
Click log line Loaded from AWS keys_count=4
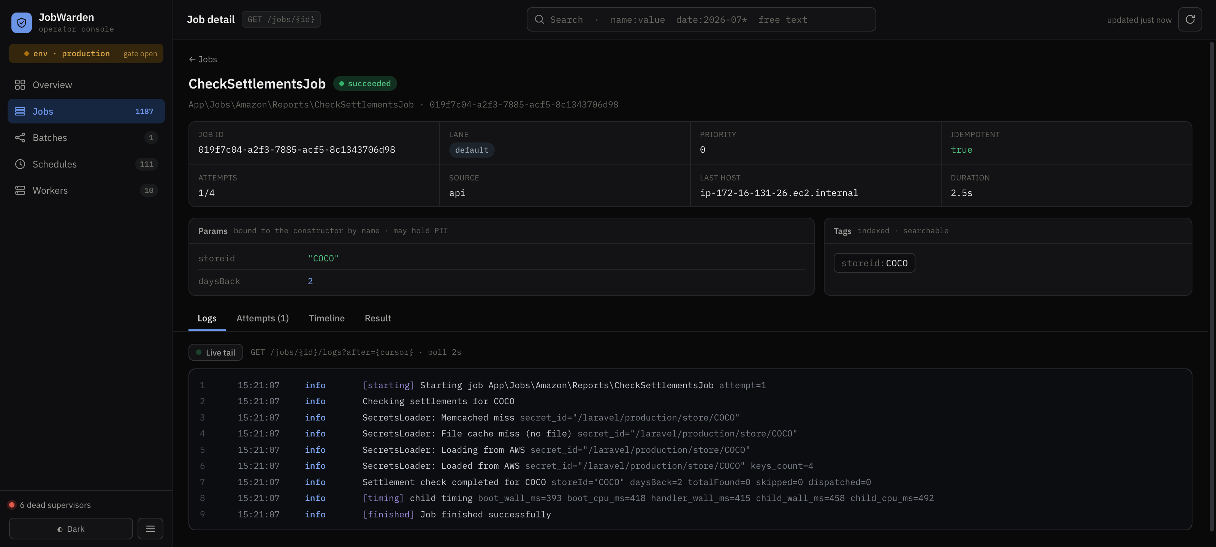coord(690,466)
